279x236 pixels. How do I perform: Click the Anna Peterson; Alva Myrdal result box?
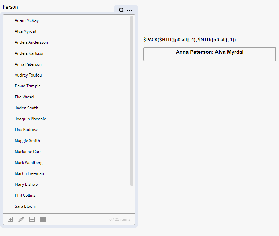pos(209,54)
